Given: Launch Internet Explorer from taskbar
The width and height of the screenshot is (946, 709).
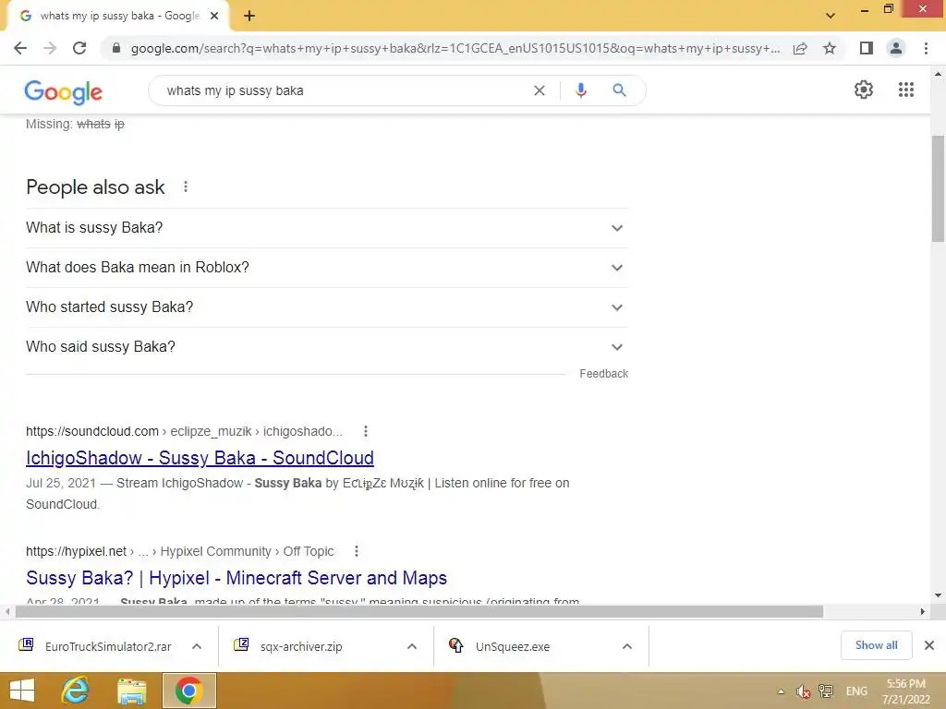Looking at the screenshot, I should click(76, 691).
